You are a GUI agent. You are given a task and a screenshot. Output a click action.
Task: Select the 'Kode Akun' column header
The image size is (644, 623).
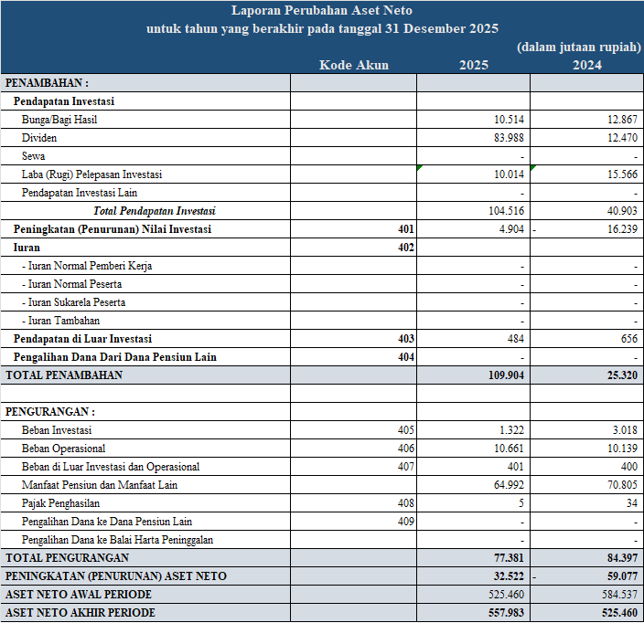(x=353, y=65)
